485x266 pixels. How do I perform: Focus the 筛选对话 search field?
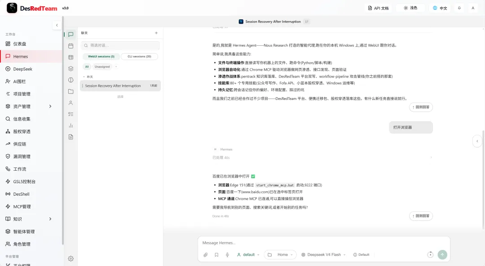click(x=120, y=45)
